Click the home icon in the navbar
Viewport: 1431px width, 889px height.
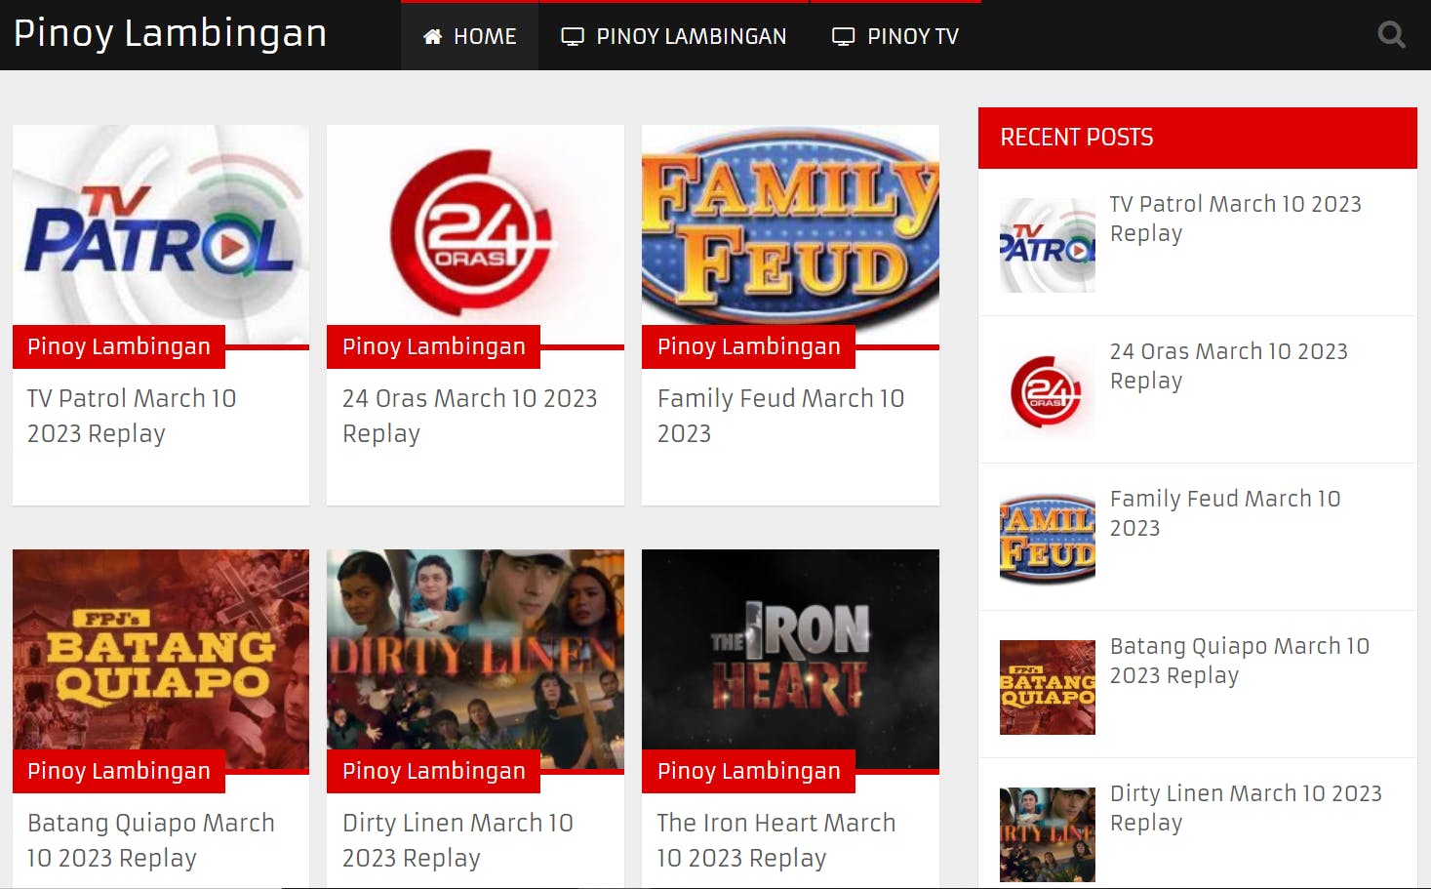pos(431,36)
